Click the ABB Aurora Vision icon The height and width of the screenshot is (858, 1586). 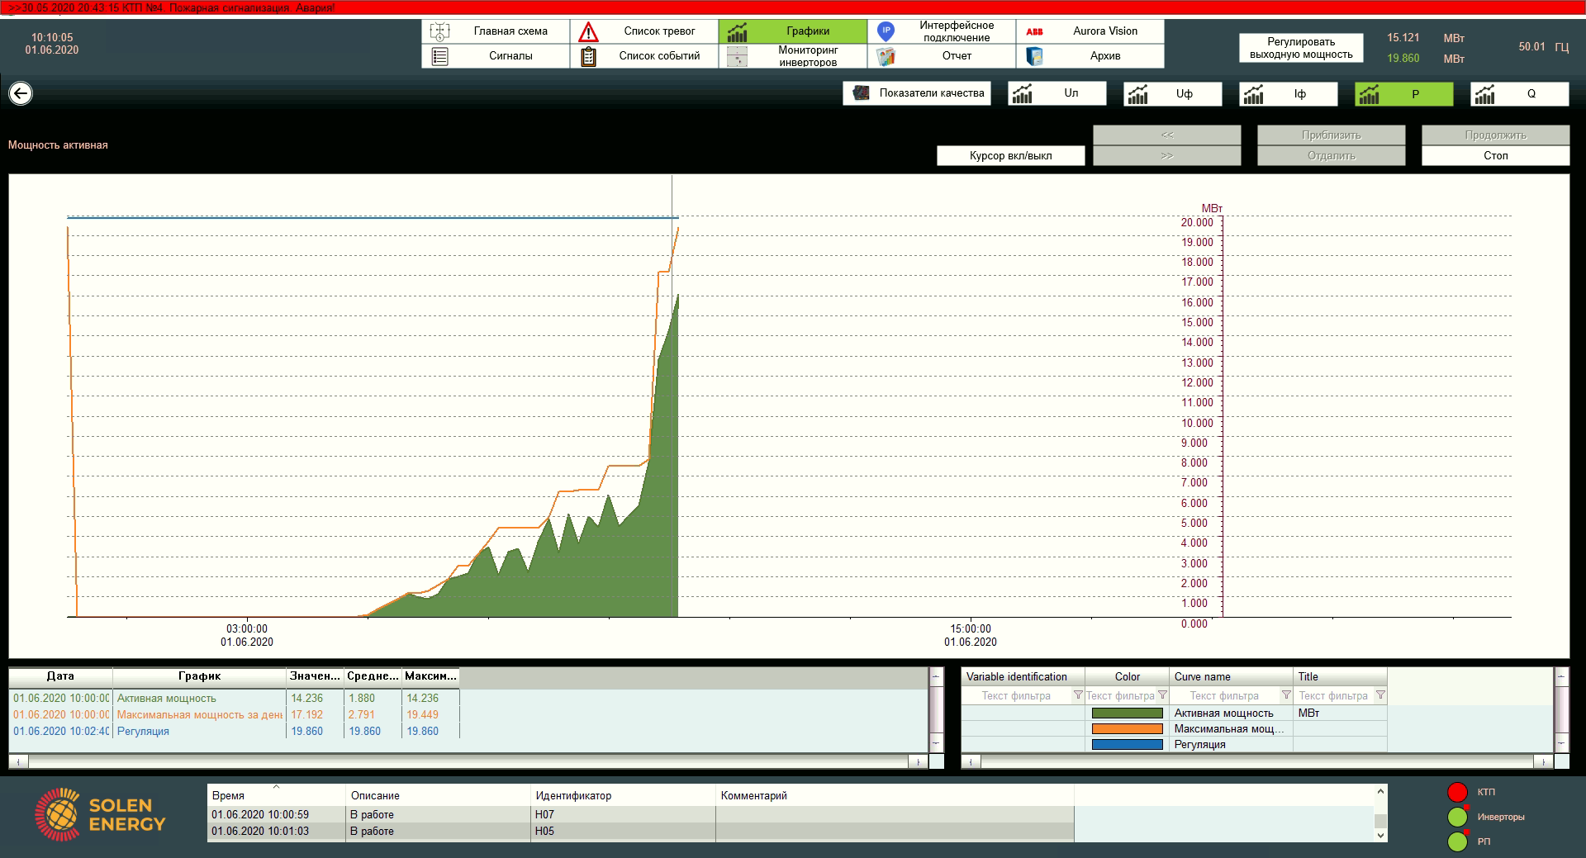tap(1034, 31)
